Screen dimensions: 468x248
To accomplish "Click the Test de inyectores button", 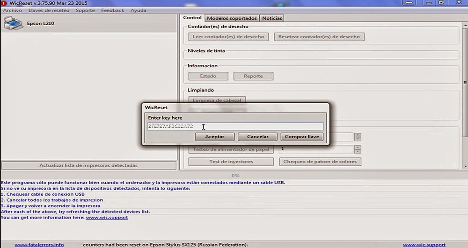I will (x=231, y=162).
